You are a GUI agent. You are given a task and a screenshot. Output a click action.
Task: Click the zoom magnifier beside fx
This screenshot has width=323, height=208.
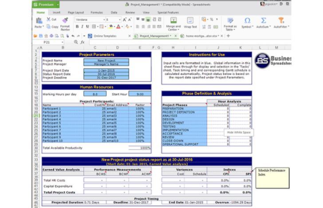(x=76, y=42)
